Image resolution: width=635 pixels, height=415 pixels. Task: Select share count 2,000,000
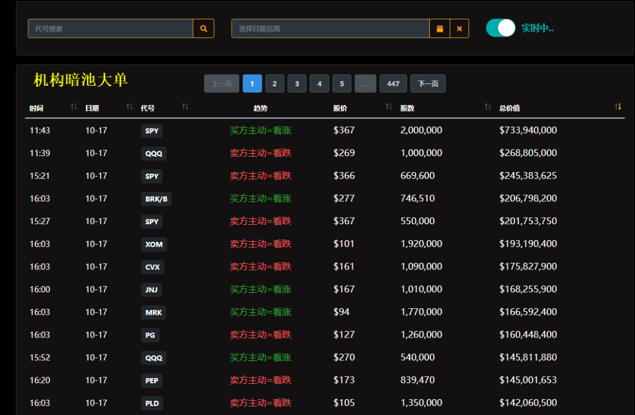[x=421, y=130]
